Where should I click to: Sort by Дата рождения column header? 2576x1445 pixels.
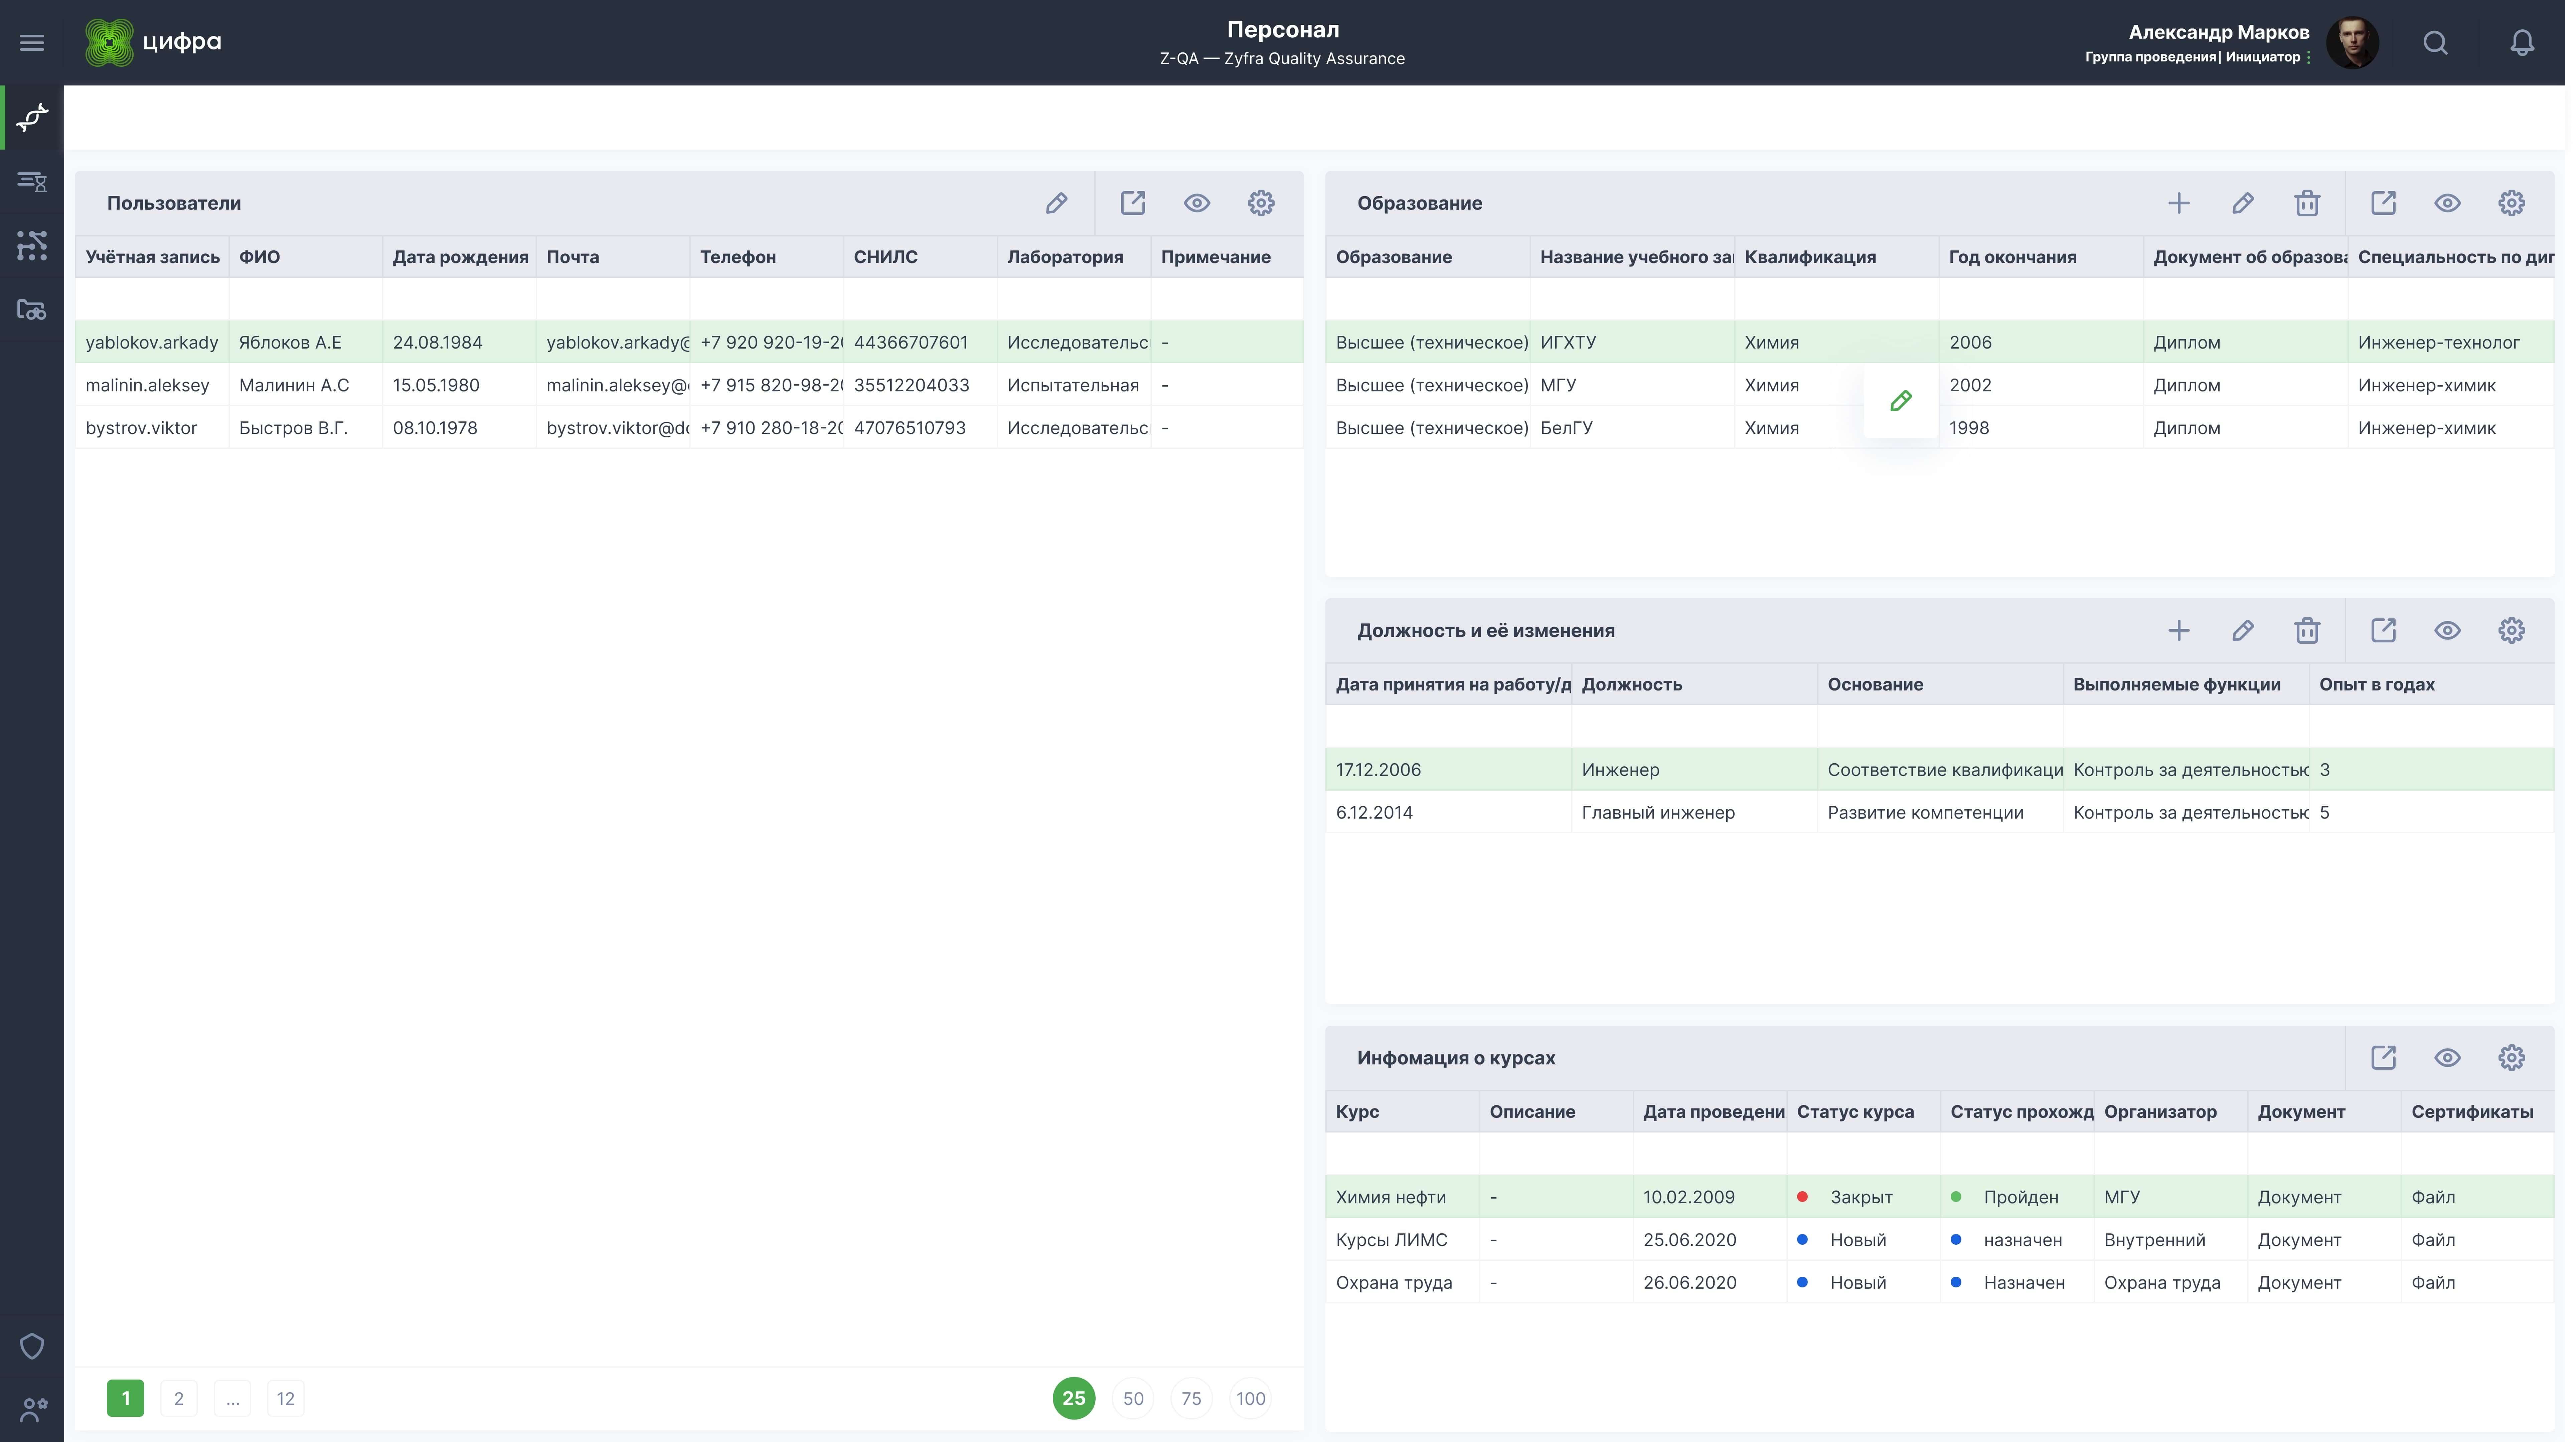tap(460, 257)
